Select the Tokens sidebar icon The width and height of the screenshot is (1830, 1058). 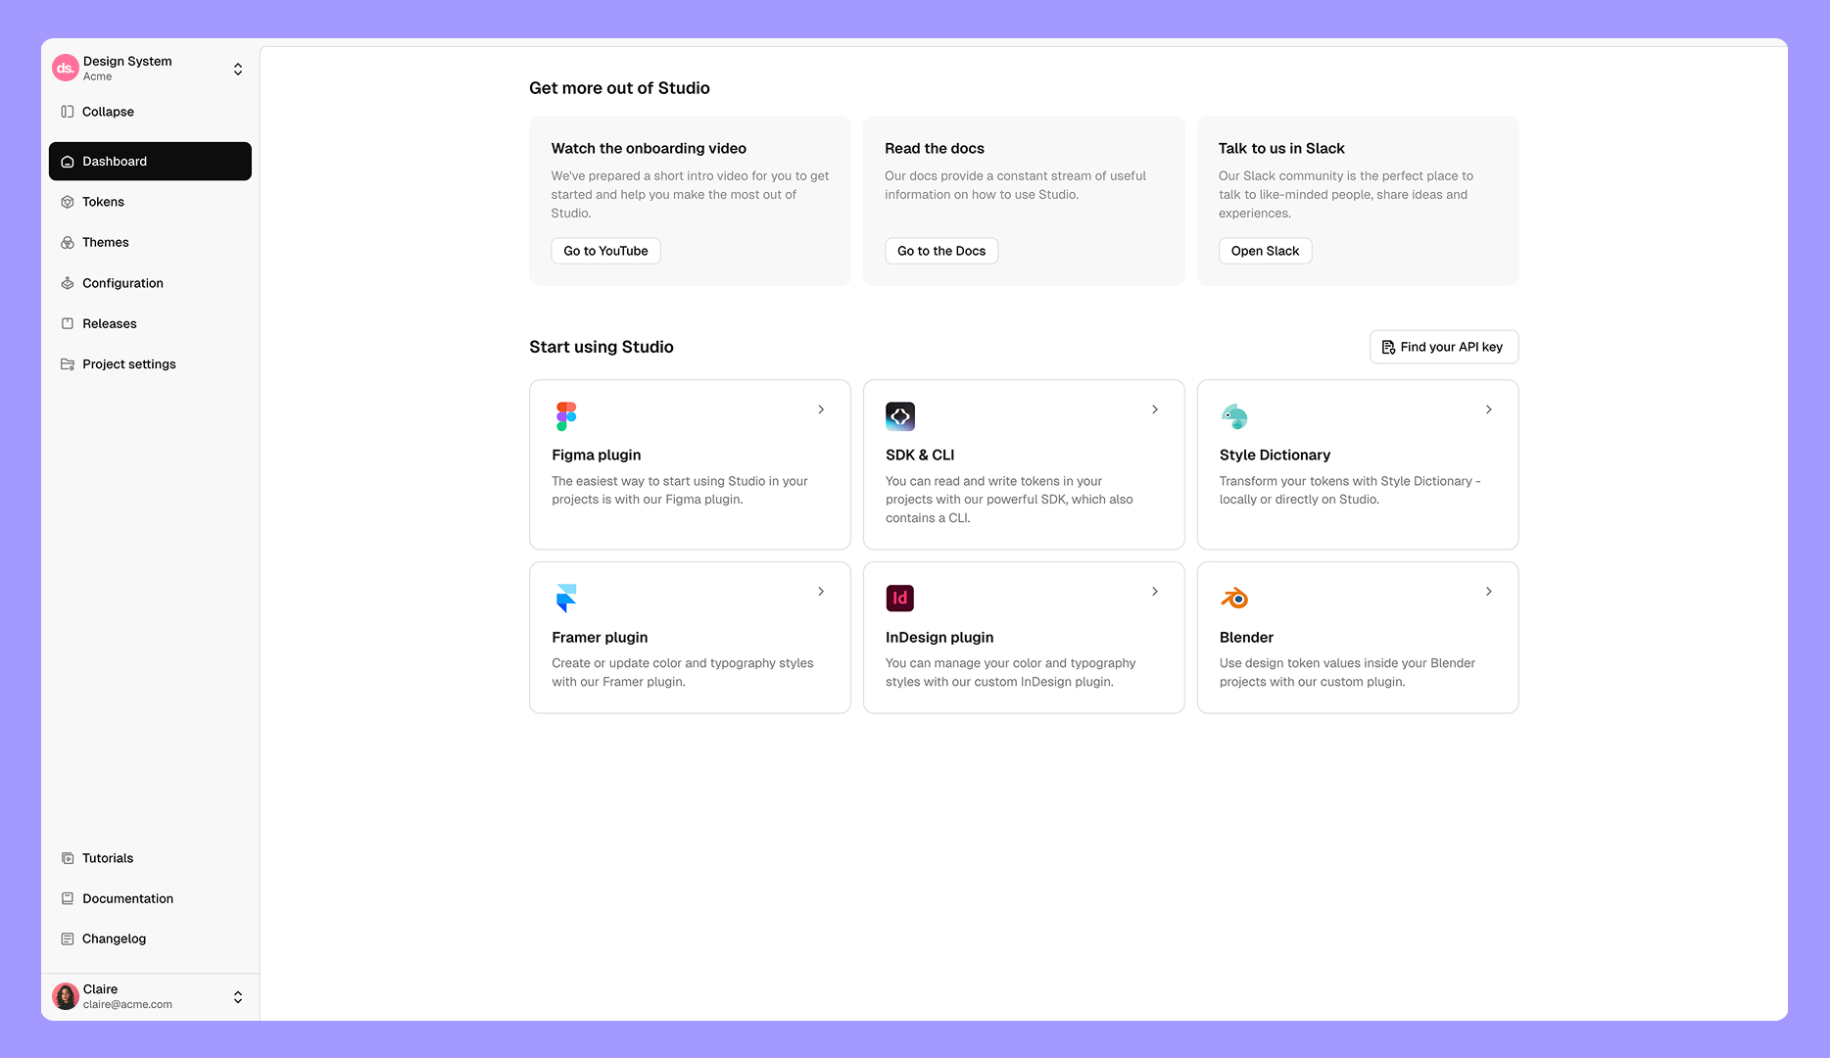(67, 202)
